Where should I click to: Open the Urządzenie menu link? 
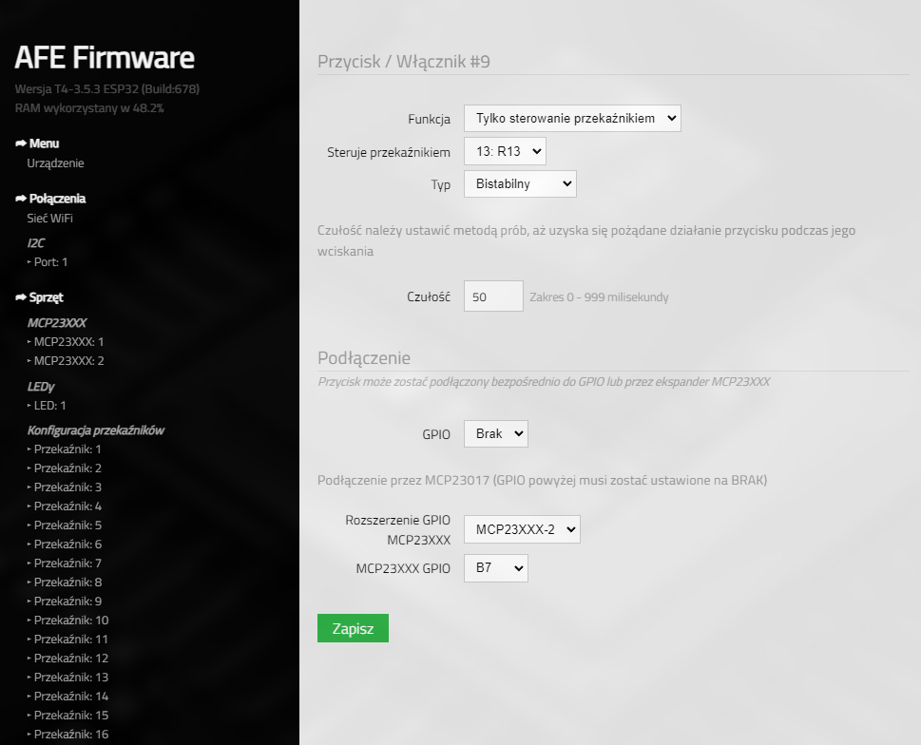coord(55,163)
